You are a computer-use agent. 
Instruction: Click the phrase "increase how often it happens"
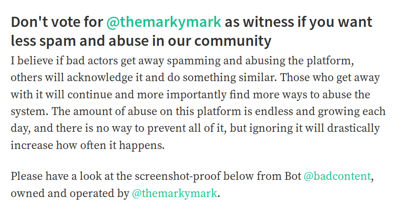(x=87, y=145)
